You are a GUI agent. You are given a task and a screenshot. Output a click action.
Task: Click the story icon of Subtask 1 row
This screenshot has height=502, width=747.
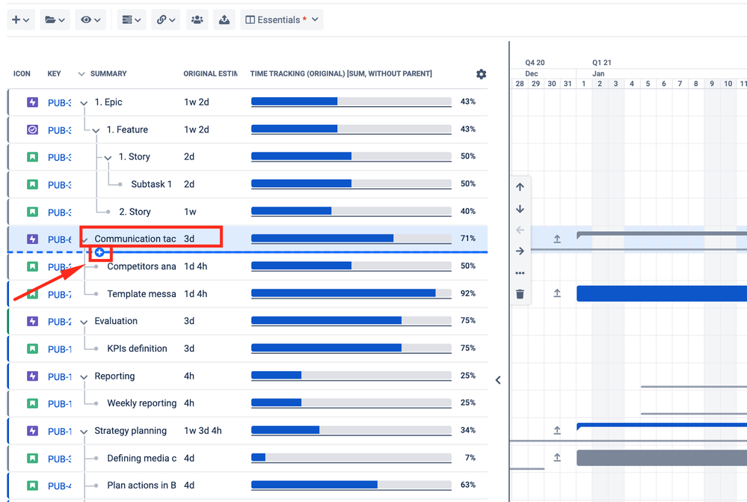tap(32, 185)
